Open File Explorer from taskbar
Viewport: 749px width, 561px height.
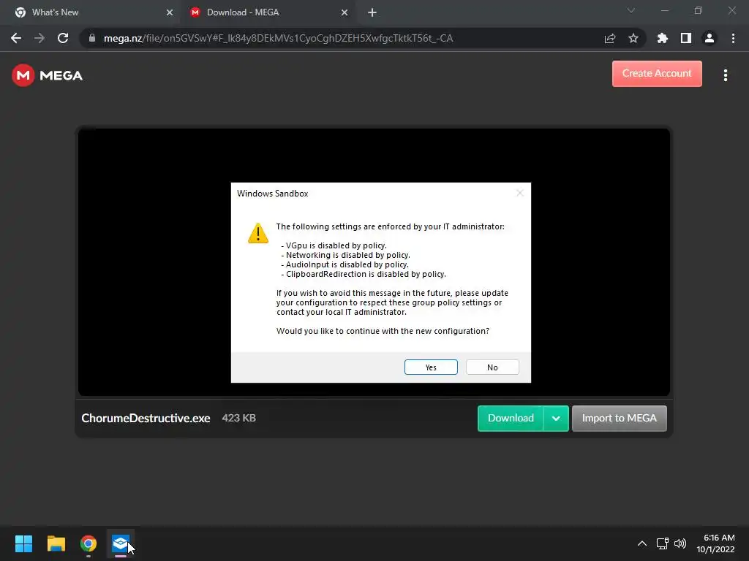click(x=56, y=543)
